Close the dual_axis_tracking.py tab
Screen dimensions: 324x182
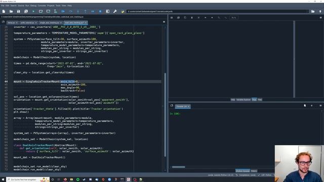pos(86,22)
